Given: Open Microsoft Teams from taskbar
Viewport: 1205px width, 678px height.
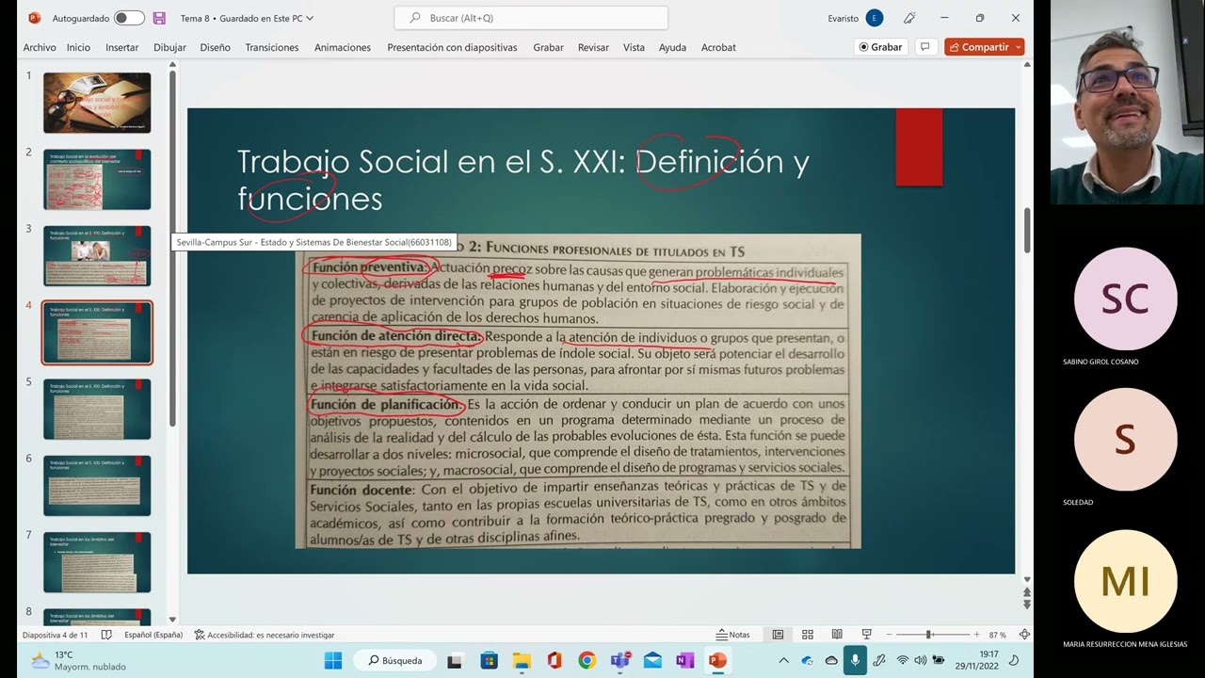Looking at the screenshot, I should point(619,660).
